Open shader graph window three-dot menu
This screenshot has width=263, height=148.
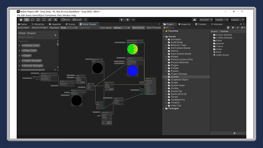tap(159, 24)
